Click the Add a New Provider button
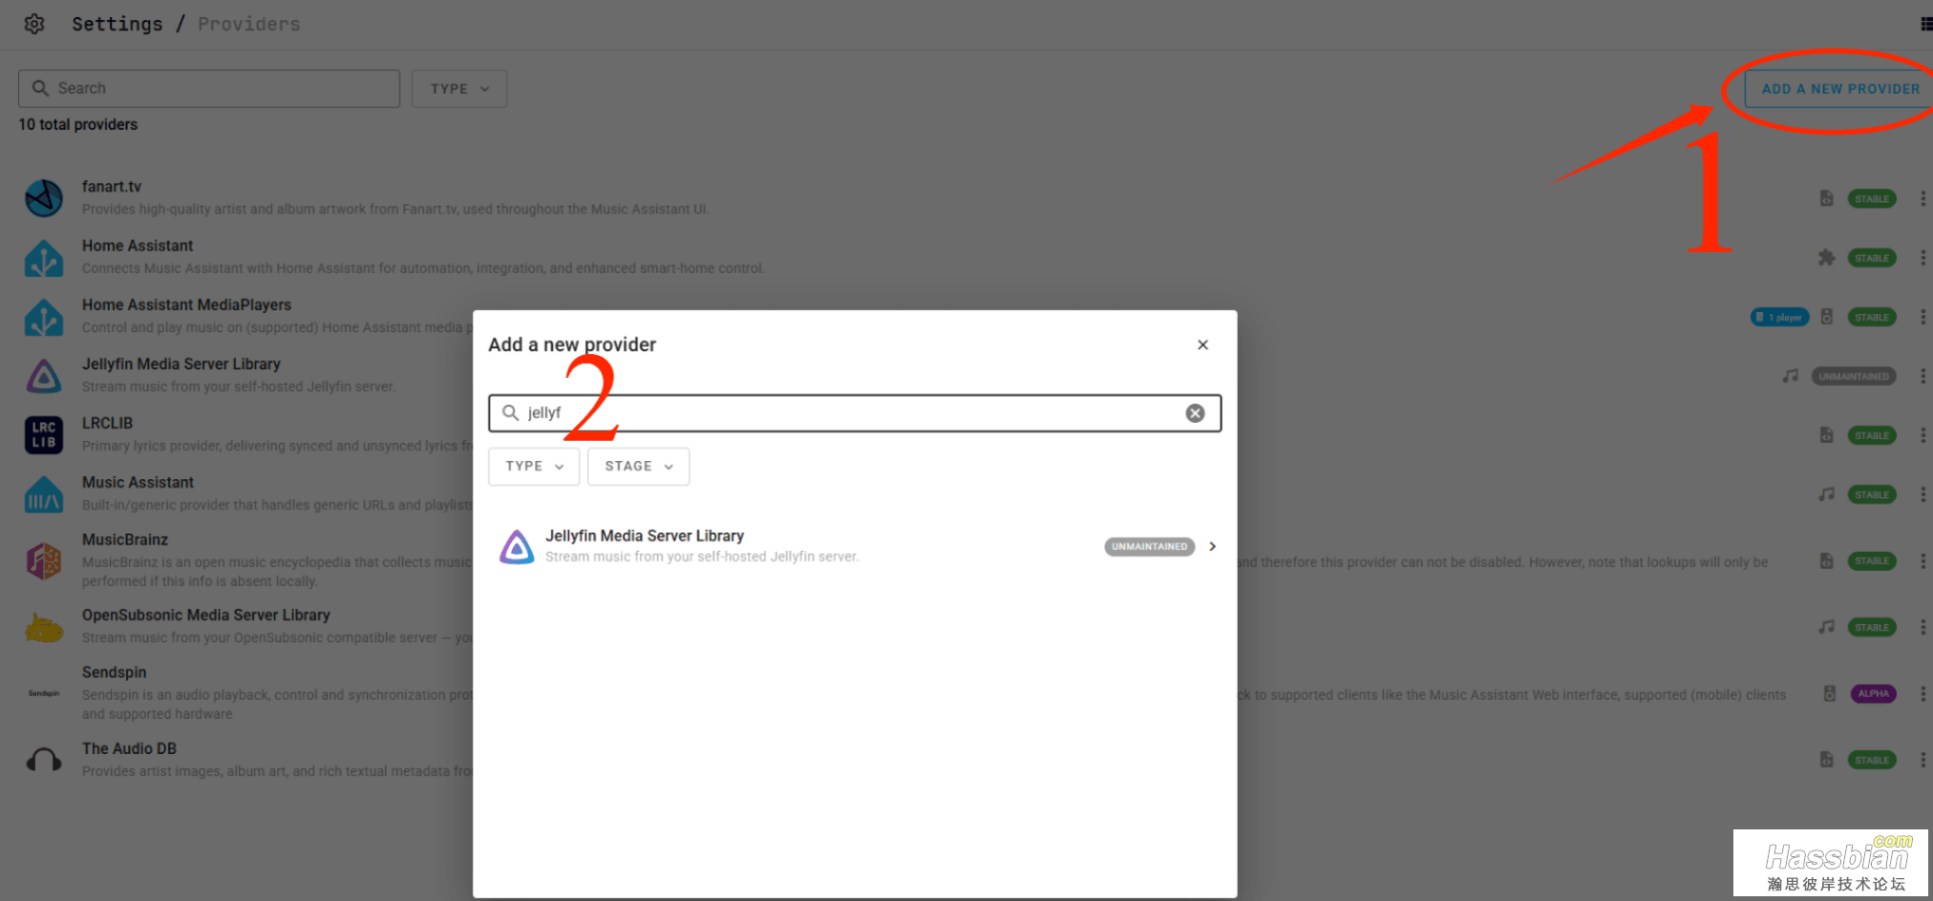 point(1839,89)
